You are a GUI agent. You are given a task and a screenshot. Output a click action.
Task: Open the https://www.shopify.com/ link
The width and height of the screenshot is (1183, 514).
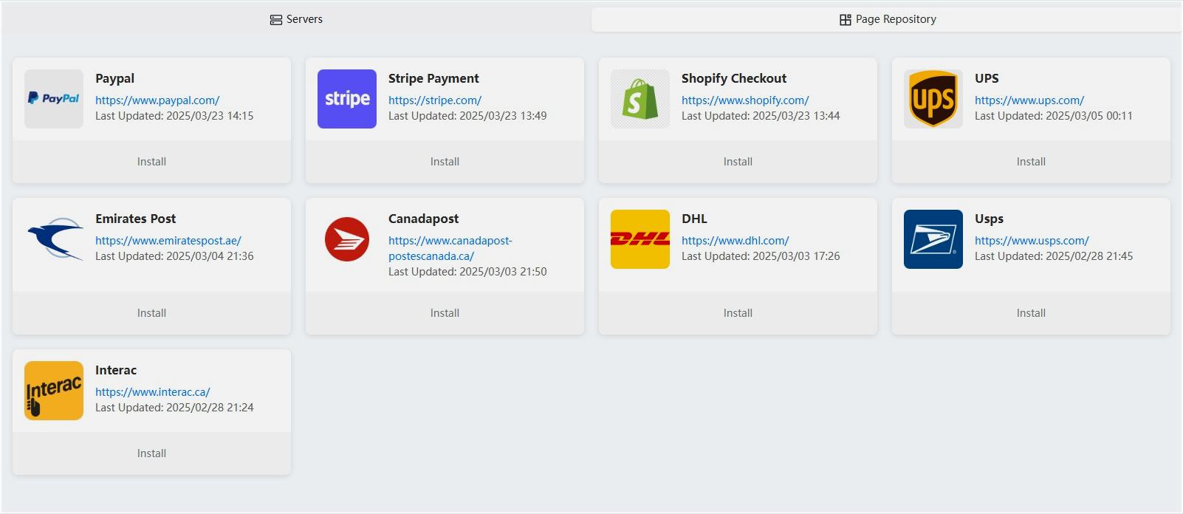tap(745, 100)
